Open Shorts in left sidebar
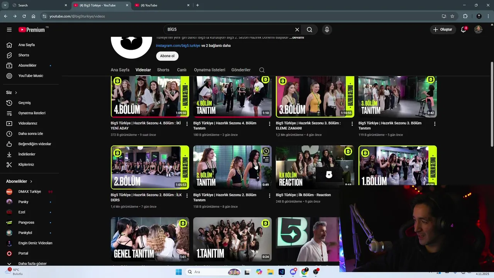The width and height of the screenshot is (494, 278). point(29,55)
